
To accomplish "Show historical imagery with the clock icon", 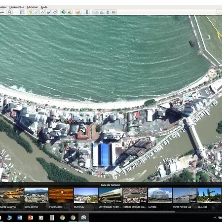I will click(63, 12).
